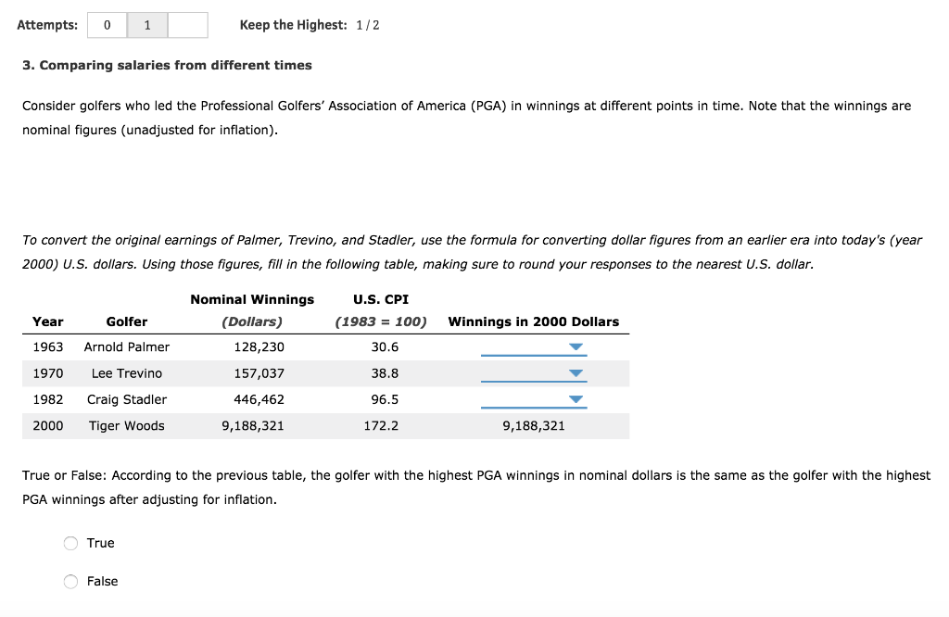Click the 'Craig Stadler' name cell
Viewport: 949px width, 617px height.
[126, 399]
